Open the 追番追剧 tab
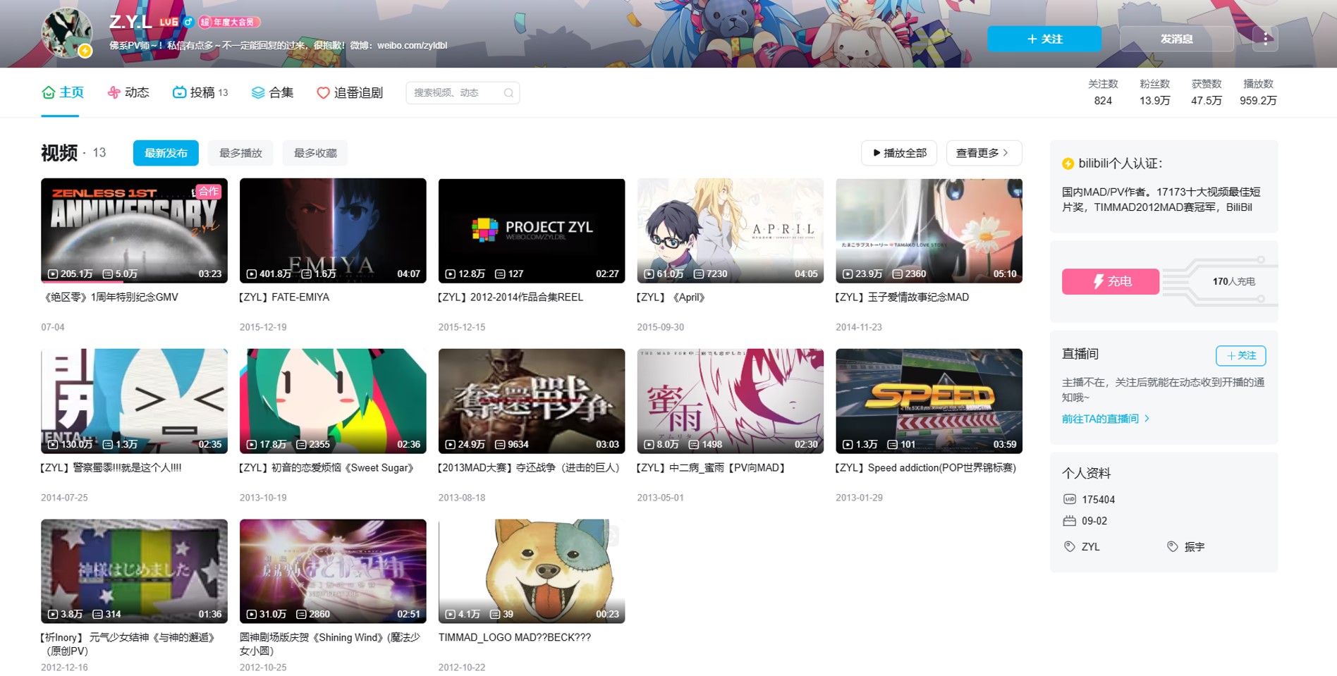This screenshot has width=1337, height=676. [x=350, y=92]
